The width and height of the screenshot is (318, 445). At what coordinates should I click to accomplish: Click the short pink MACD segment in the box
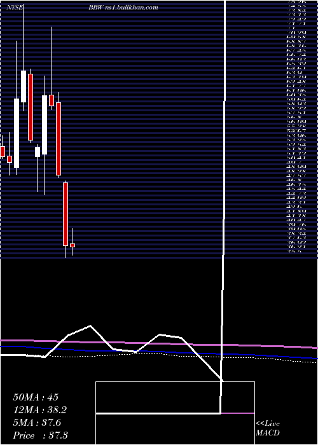coord(238,413)
